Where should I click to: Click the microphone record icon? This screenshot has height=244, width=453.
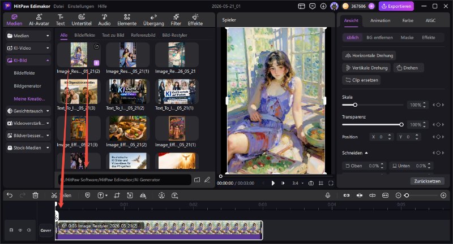pos(328,195)
